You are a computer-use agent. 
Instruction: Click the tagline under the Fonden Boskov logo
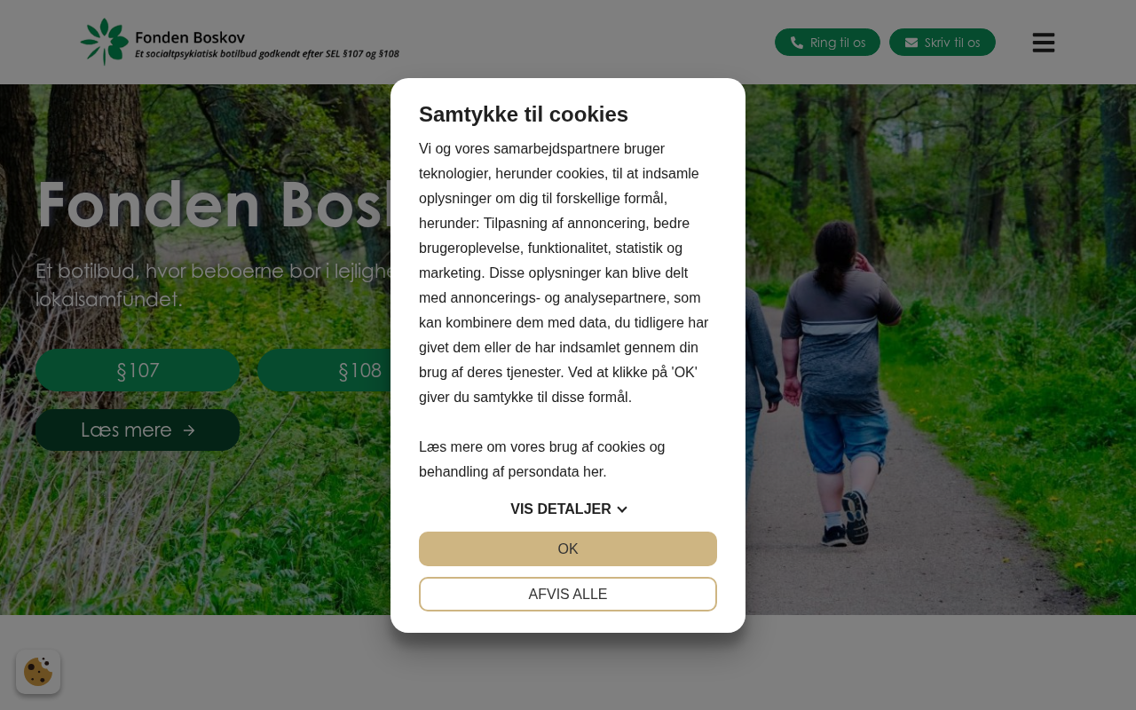coord(267,54)
